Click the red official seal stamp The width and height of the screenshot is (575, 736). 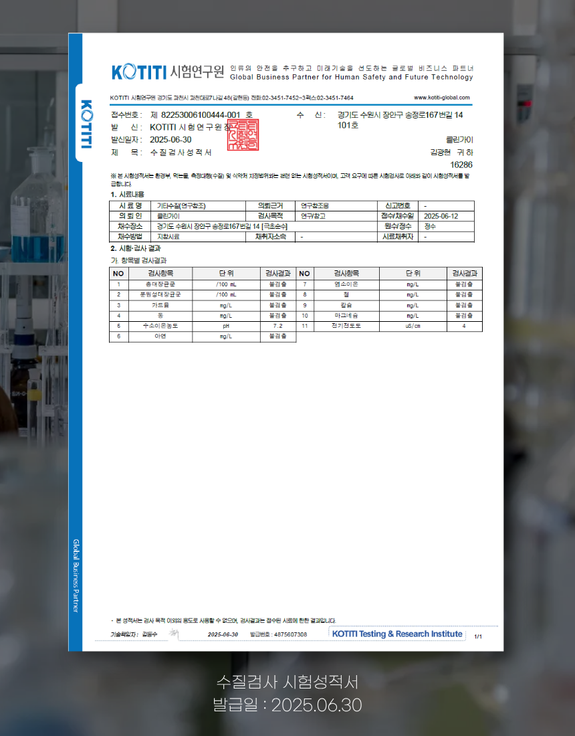(x=243, y=134)
